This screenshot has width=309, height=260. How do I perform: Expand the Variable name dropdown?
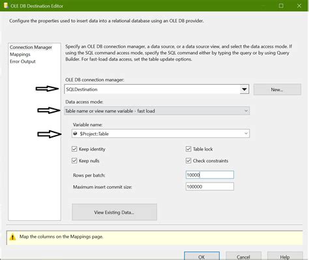pyautogui.click(x=246, y=134)
